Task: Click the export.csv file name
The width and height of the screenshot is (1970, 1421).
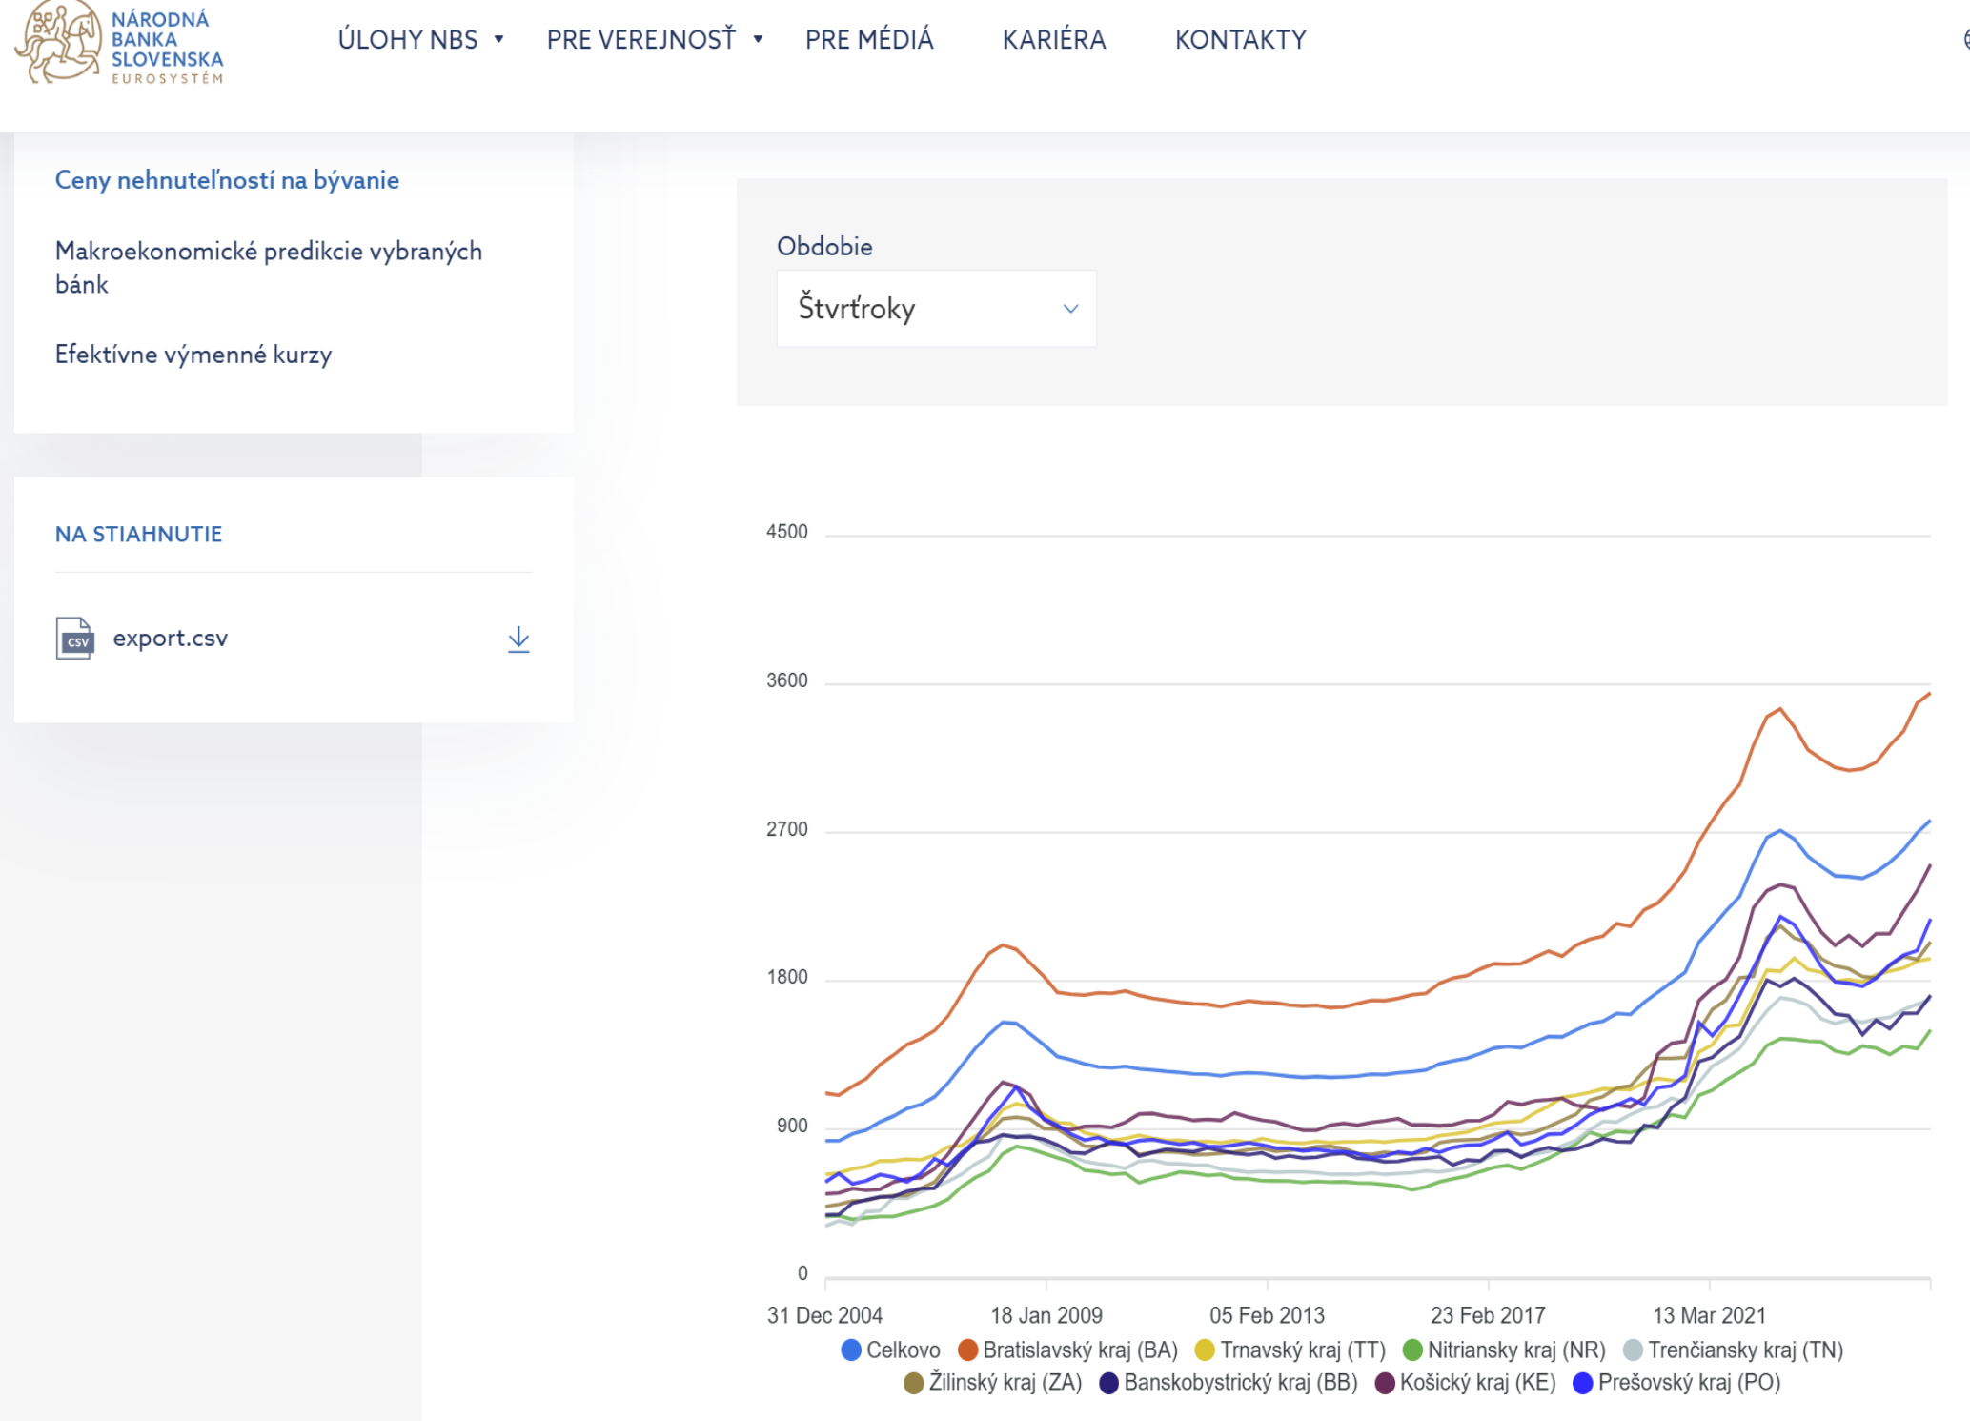Action: click(171, 639)
